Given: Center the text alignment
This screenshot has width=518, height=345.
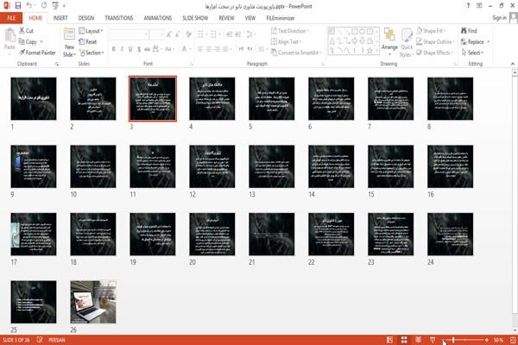Looking at the screenshot, I should point(208,49).
